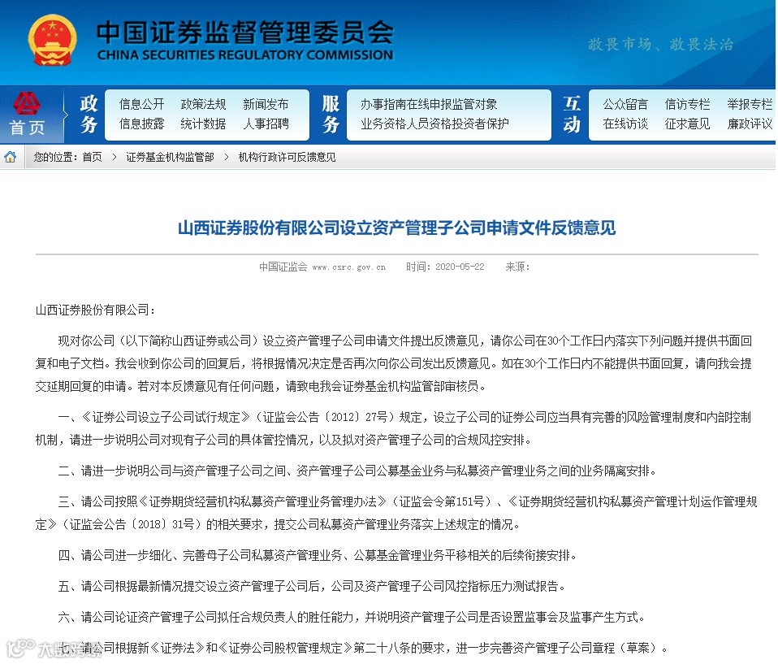Open 征求意见 link
The width and height of the screenshot is (778, 664).
click(687, 124)
